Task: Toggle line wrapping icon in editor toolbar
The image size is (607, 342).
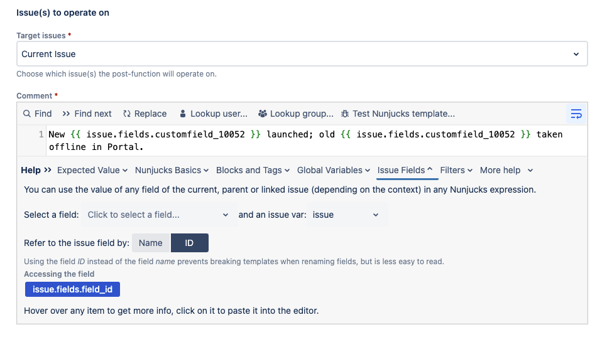Action: pyautogui.click(x=576, y=114)
